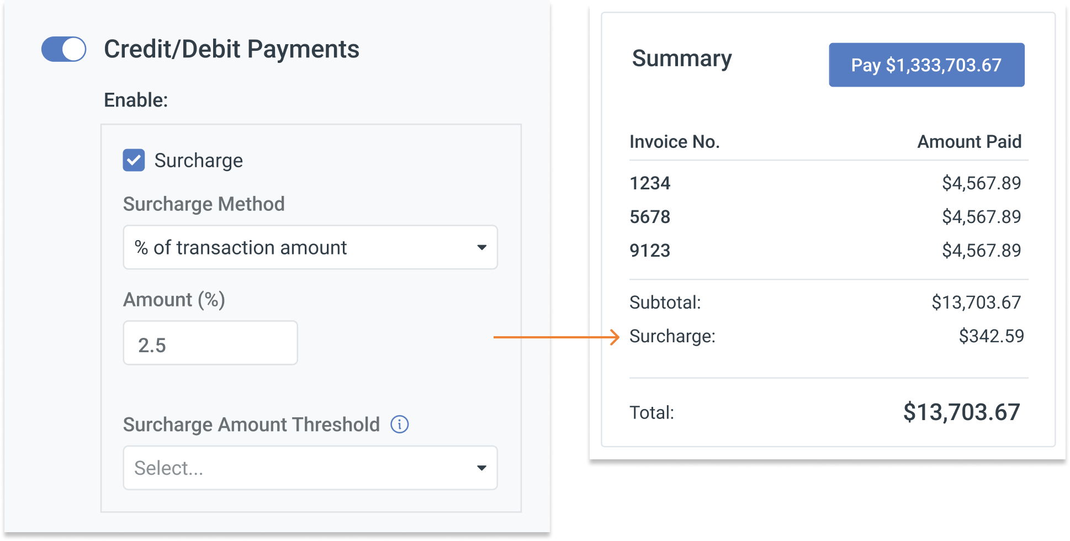
Task: Click the Subtotal value $13,703.67
Action: tap(976, 303)
